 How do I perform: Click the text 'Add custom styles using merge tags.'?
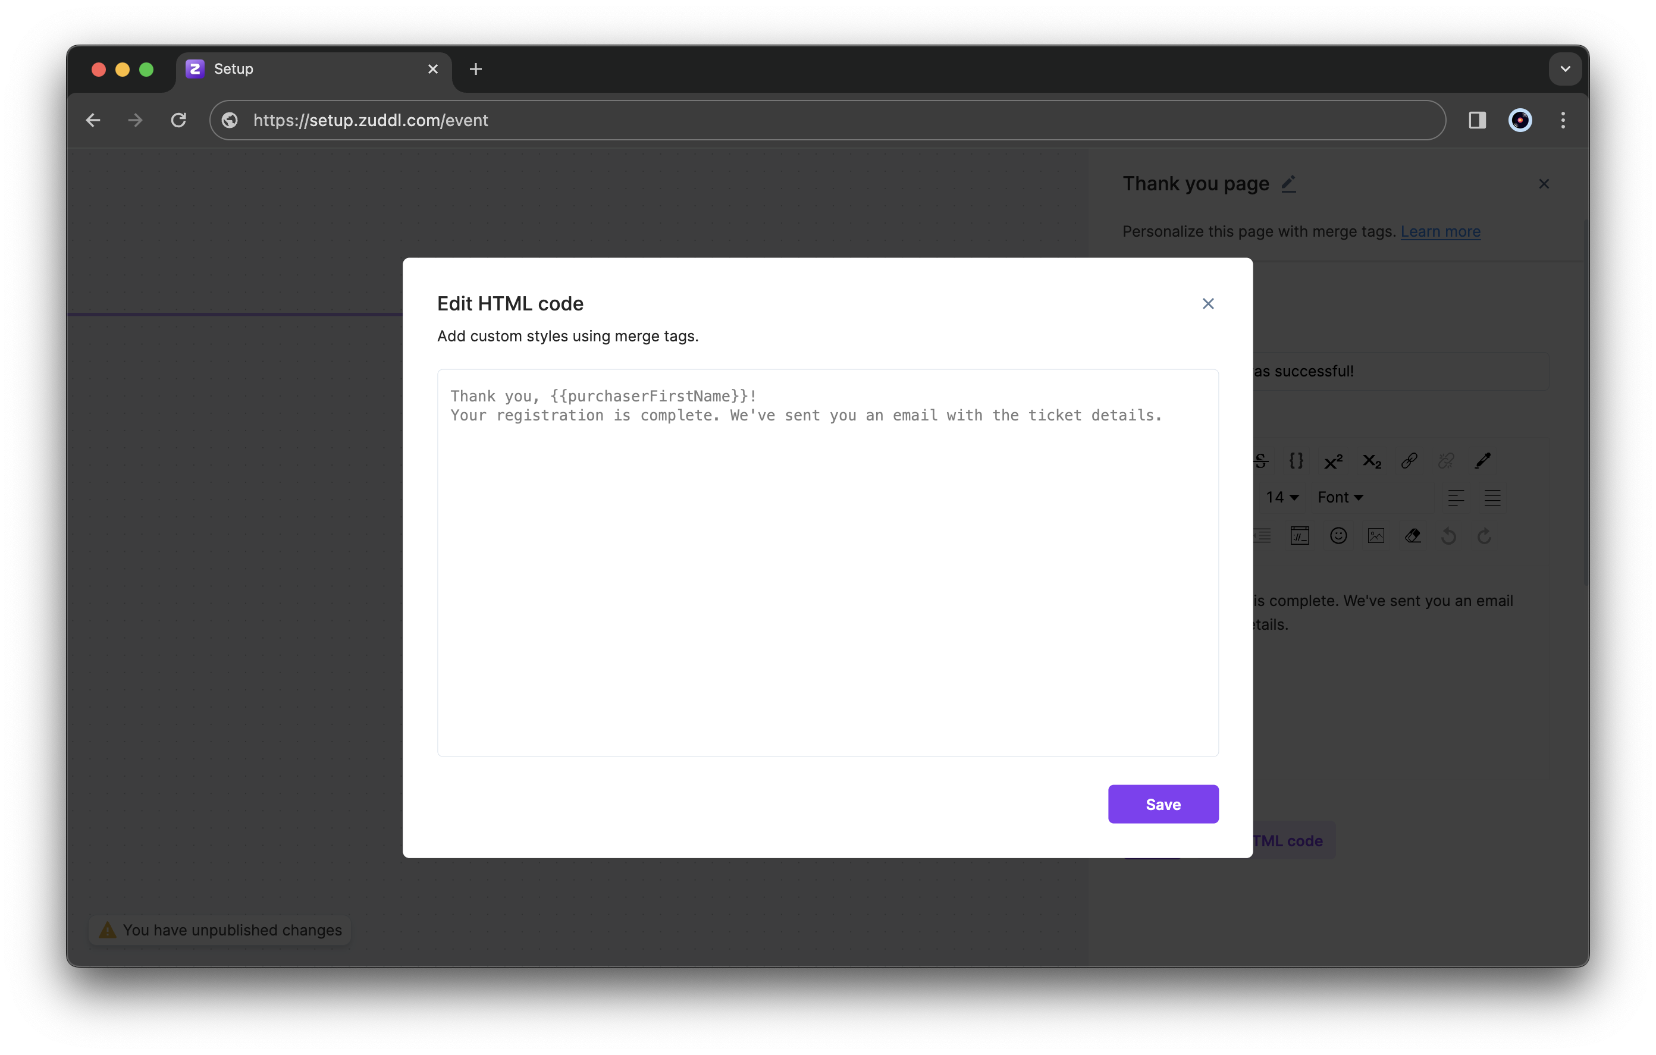pos(567,335)
